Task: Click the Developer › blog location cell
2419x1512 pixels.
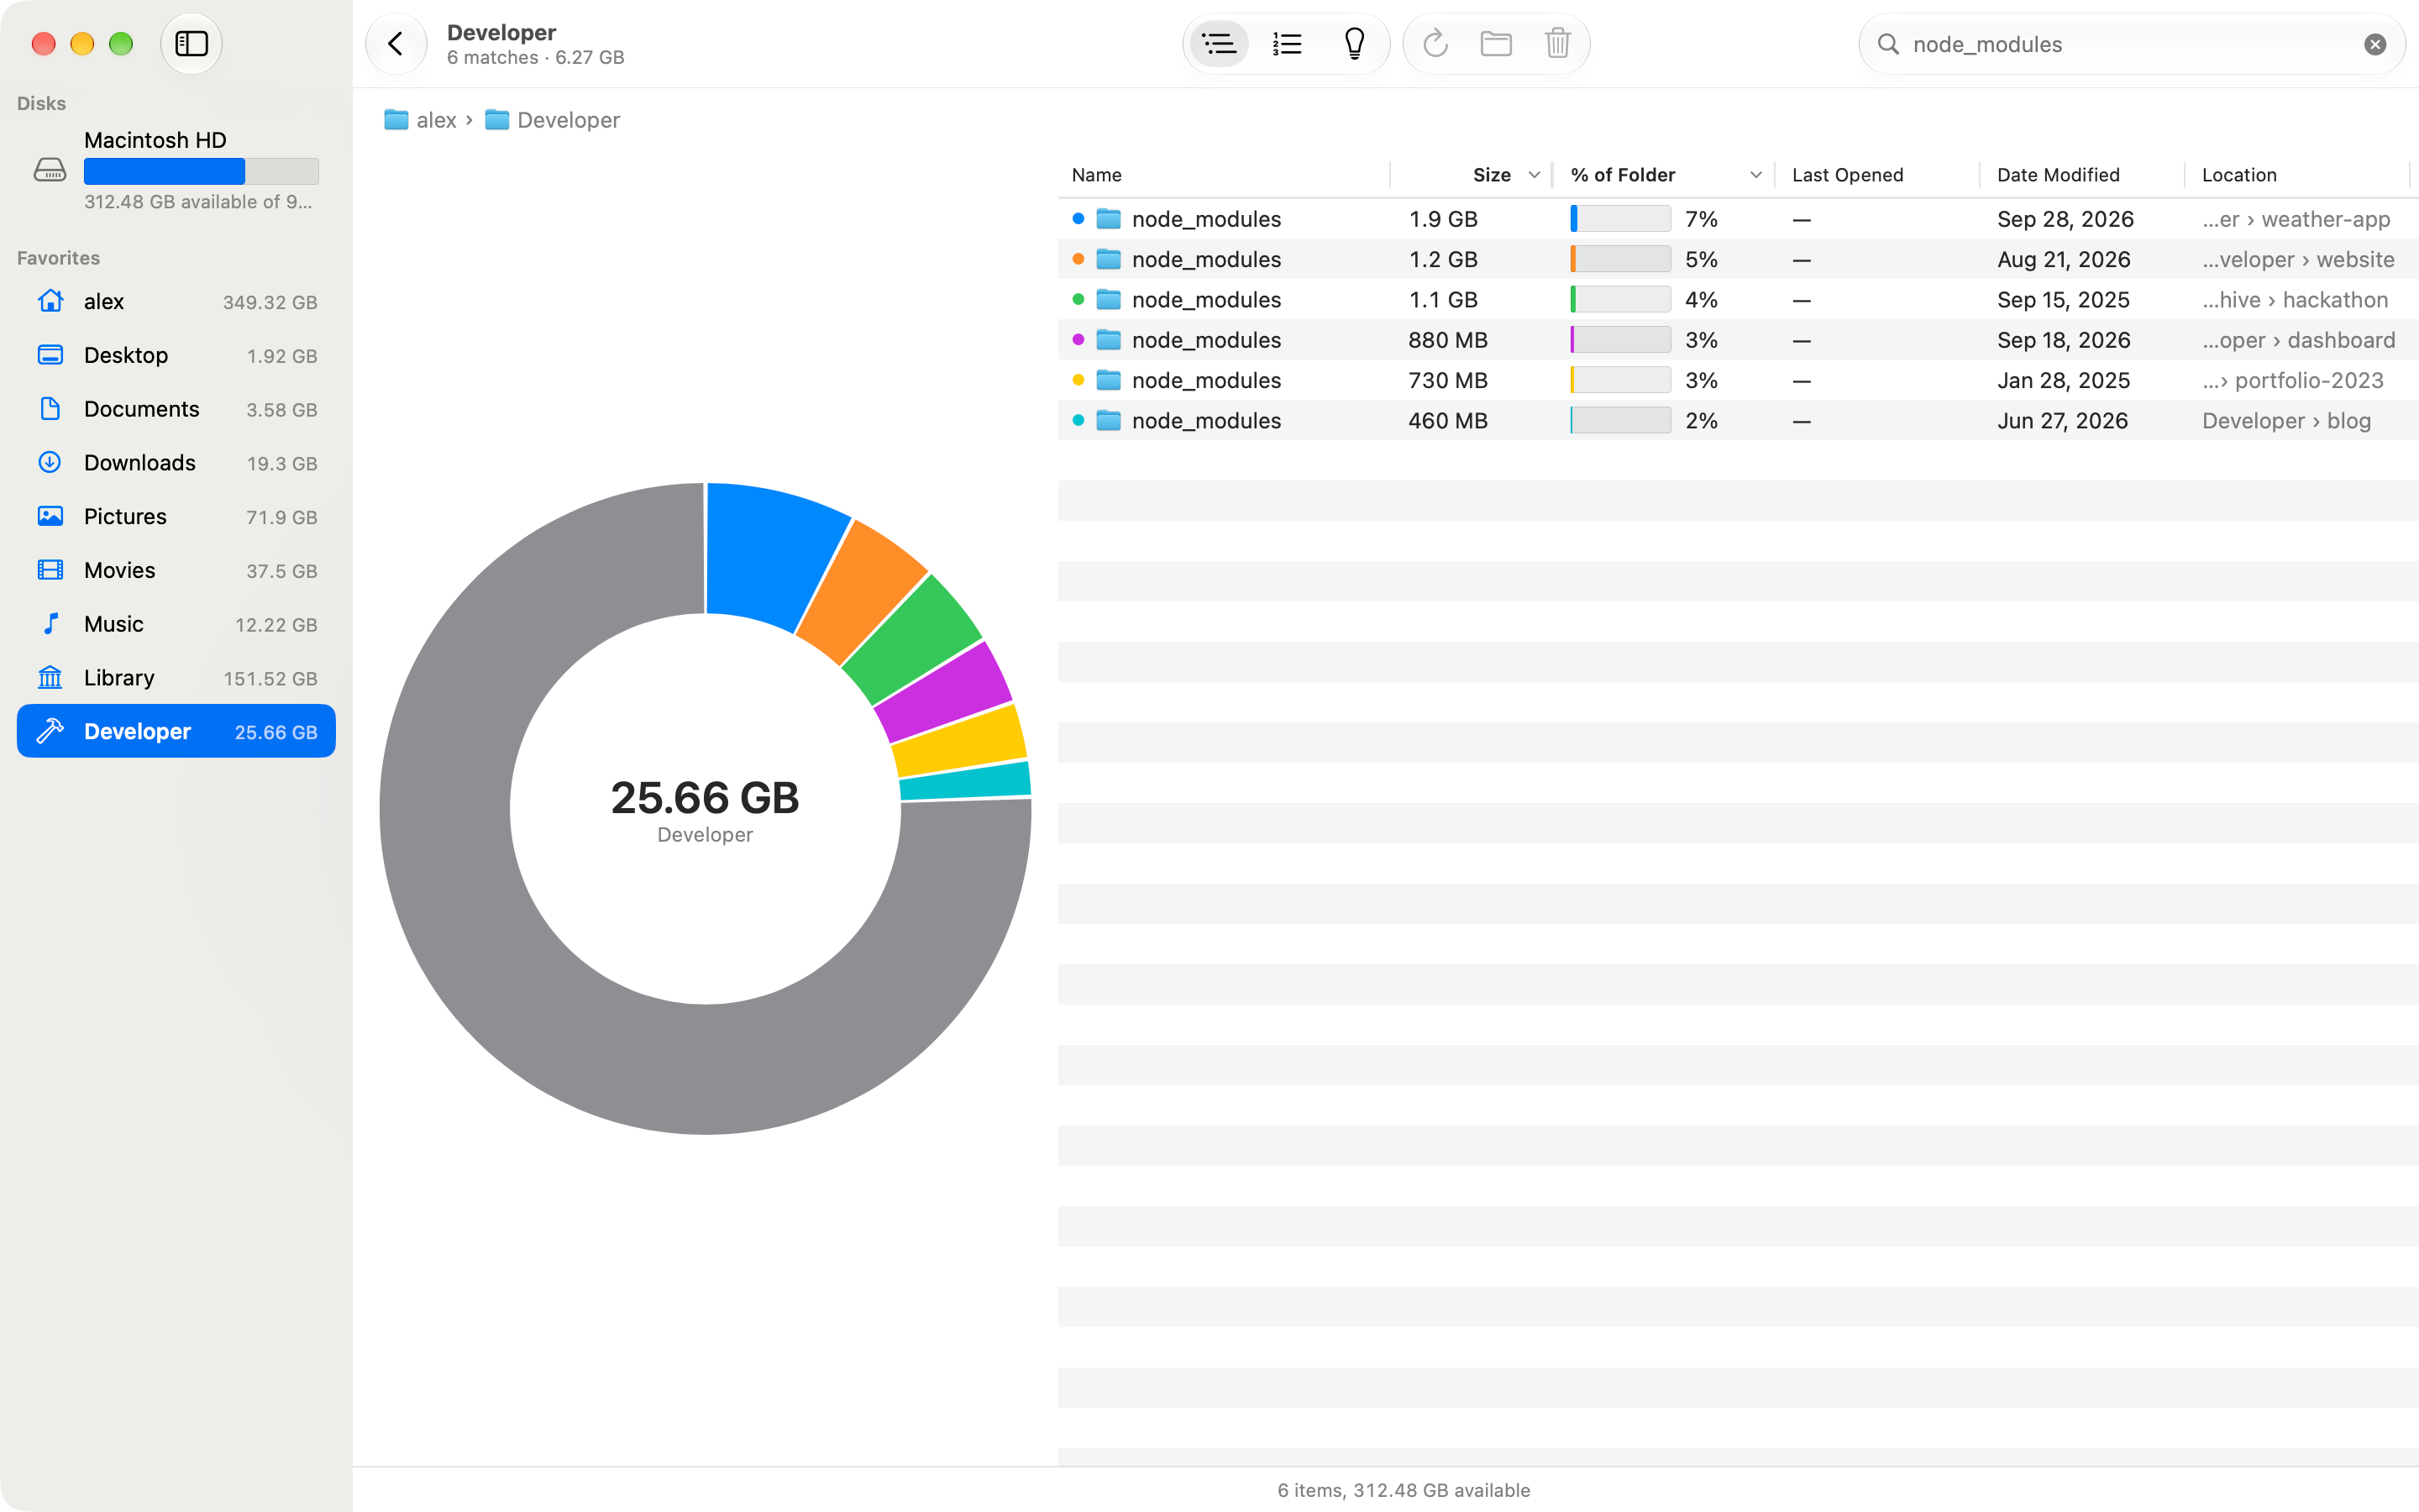Action: point(2286,421)
